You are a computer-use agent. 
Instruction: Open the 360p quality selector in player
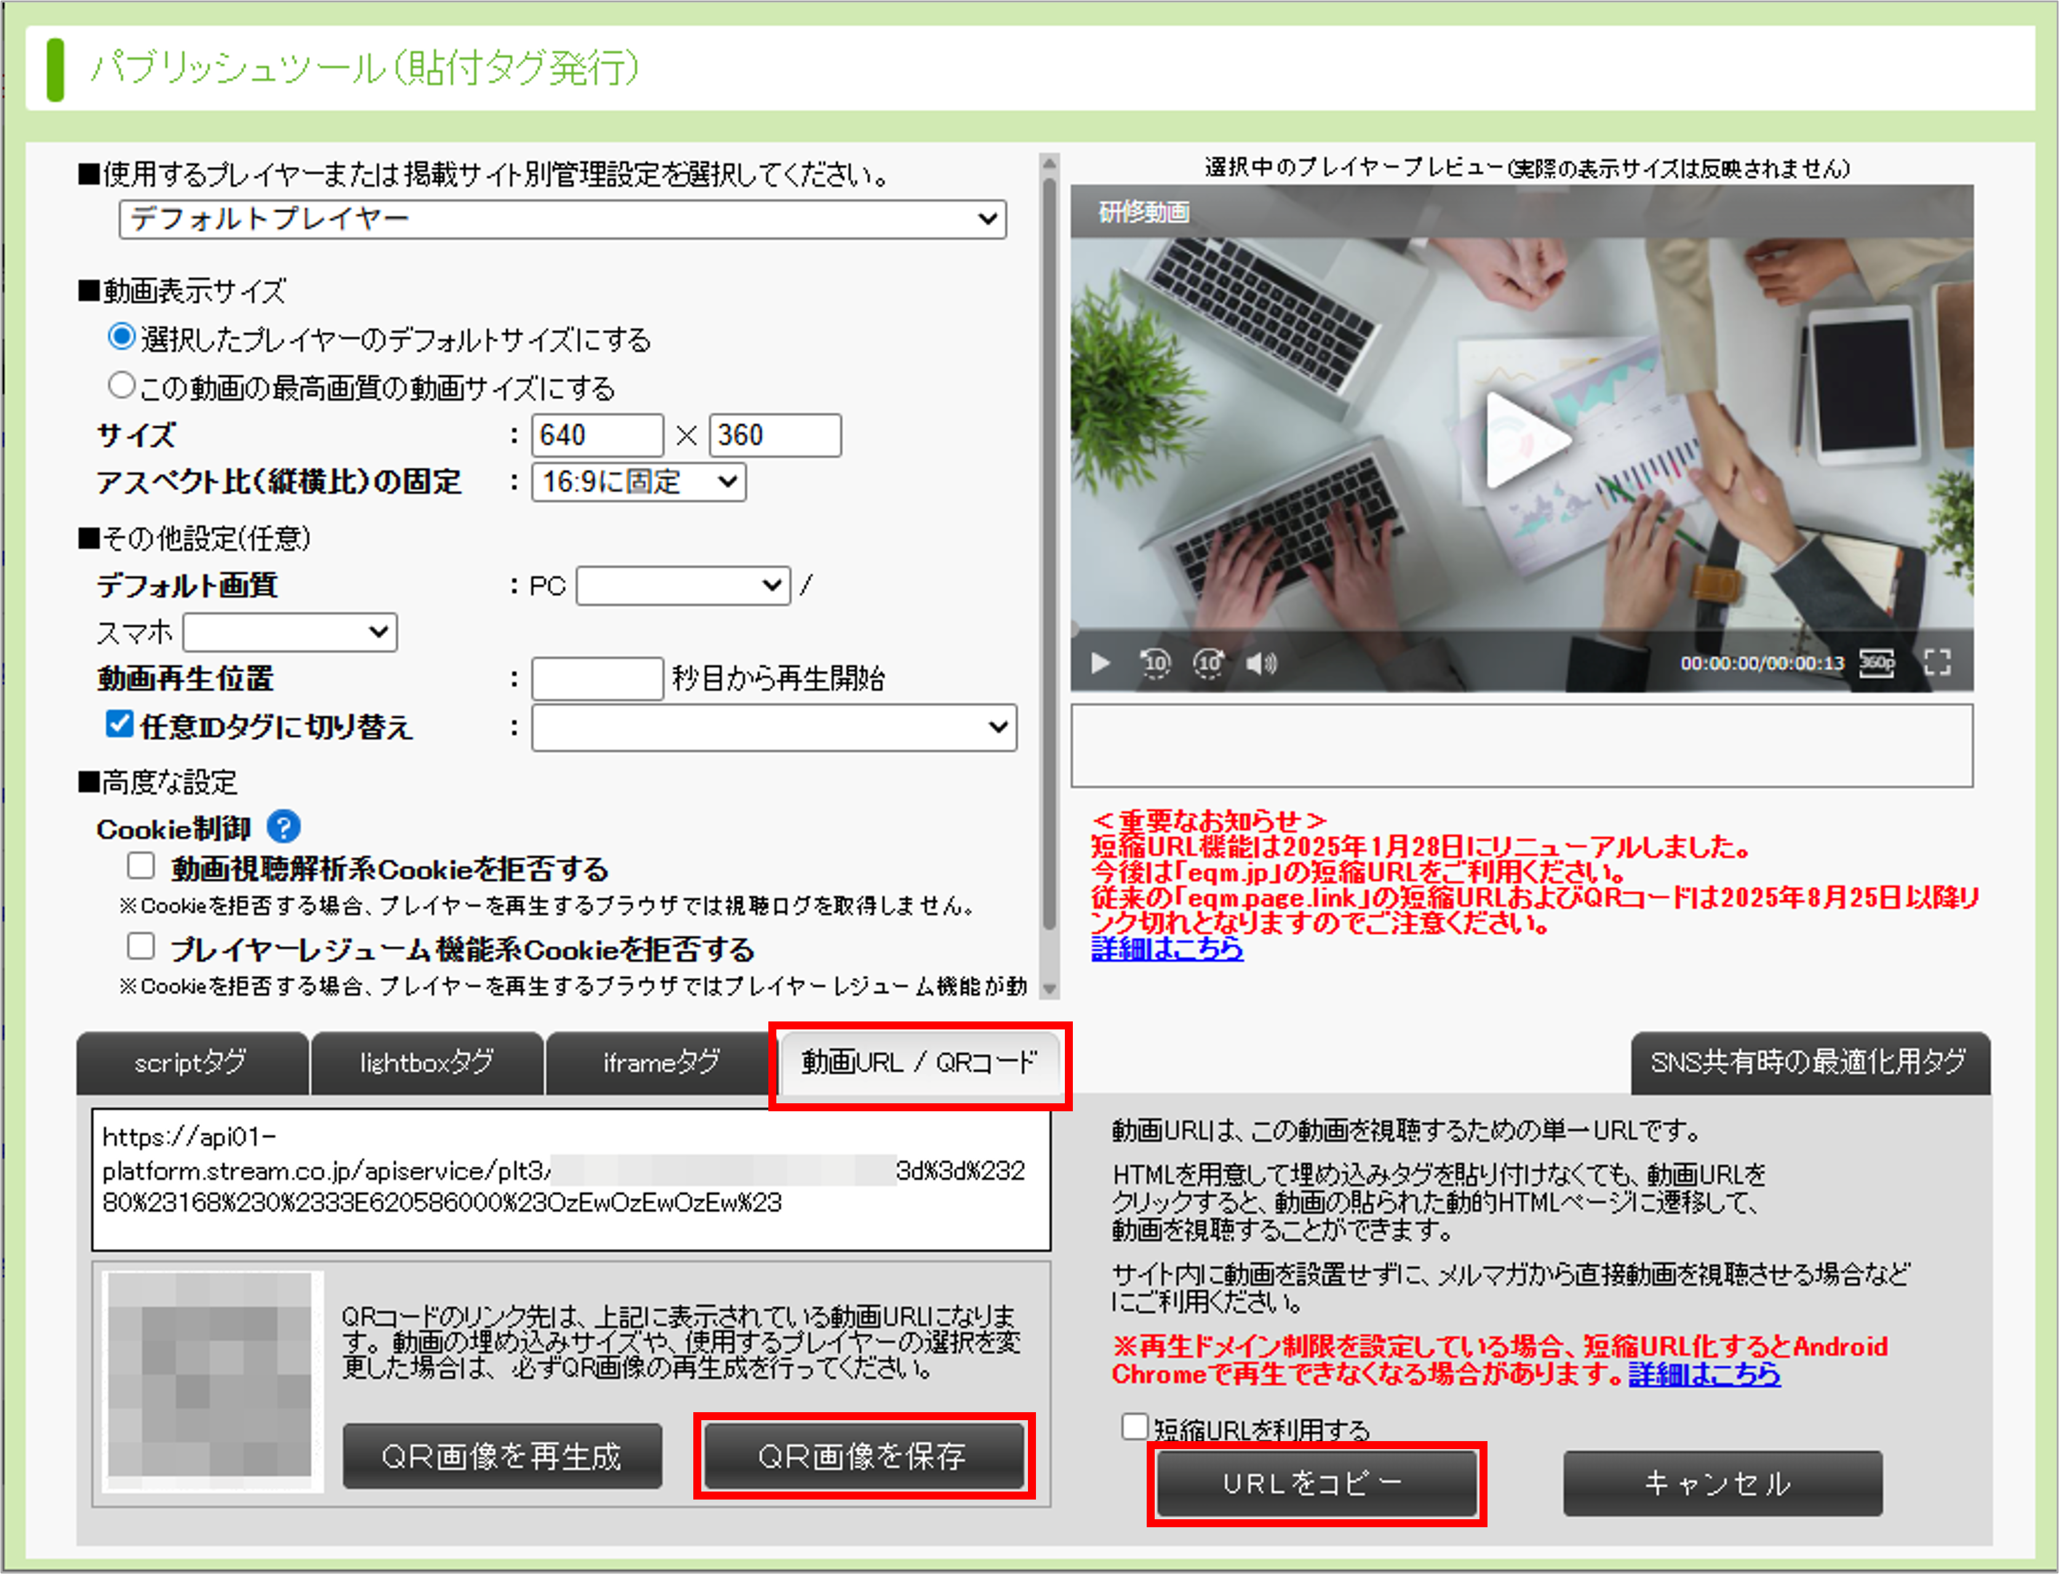pos(1876,662)
